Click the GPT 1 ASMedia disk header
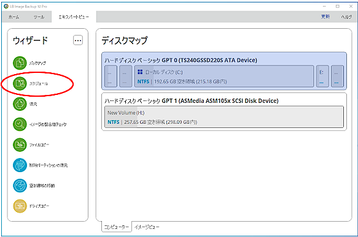This screenshot has width=358, height=237. pos(192,100)
